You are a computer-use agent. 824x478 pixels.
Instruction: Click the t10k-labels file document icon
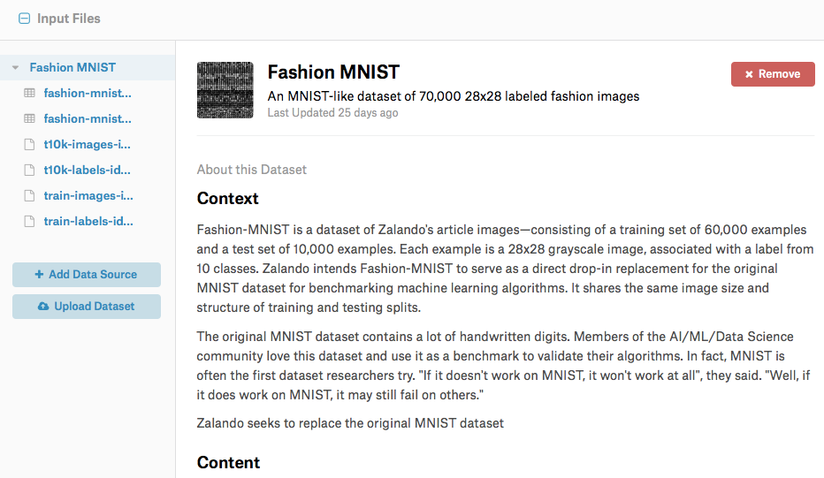(x=29, y=171)
